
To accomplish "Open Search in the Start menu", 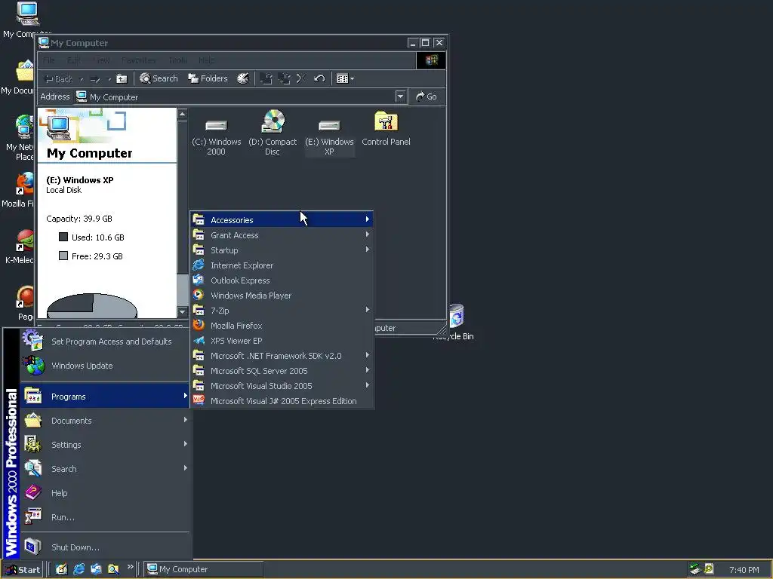I will (x=104, y=469).
